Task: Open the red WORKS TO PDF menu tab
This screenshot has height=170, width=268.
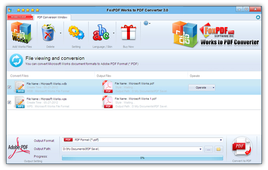Action: point(20,17)
